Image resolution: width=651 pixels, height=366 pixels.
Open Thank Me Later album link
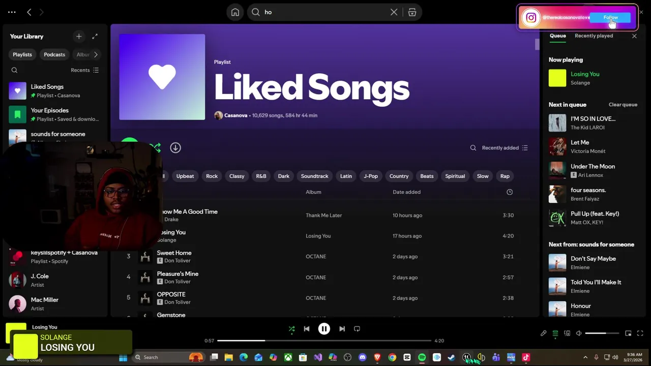(323, 216)
